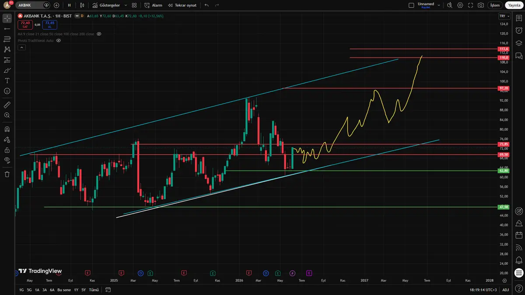
Task: Open the chart layout selector square
Action: 411,5
